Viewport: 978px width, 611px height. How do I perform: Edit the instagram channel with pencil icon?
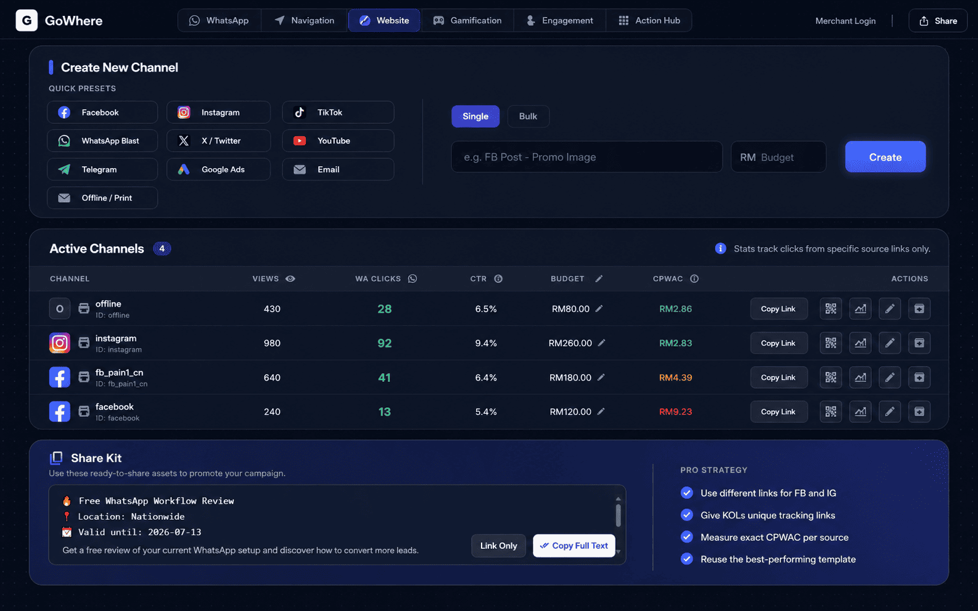click(890, 343)
